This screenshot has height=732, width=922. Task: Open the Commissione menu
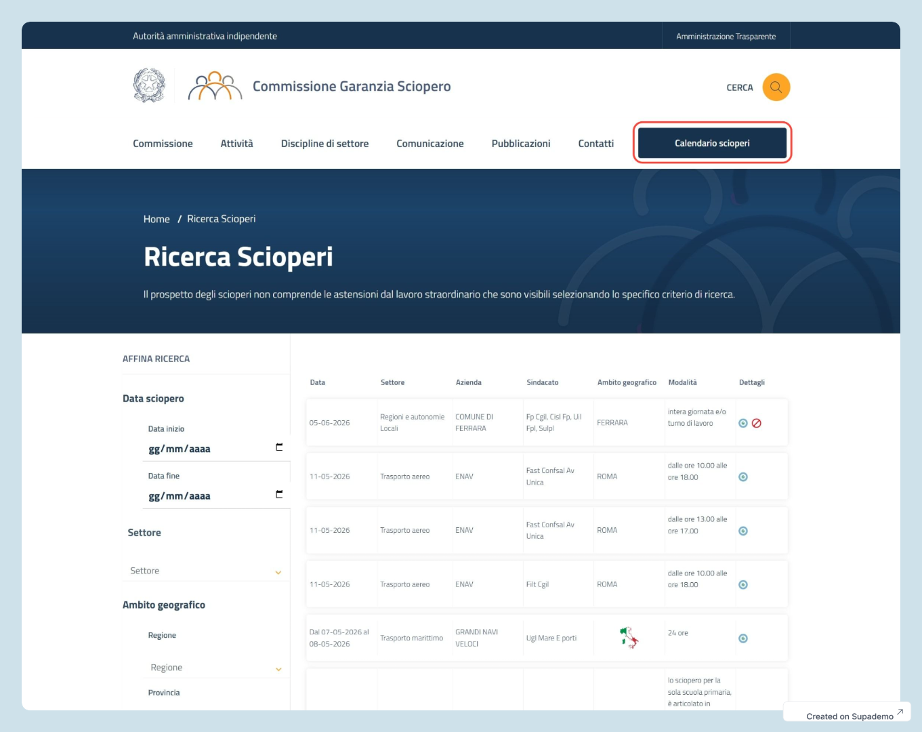163,144
